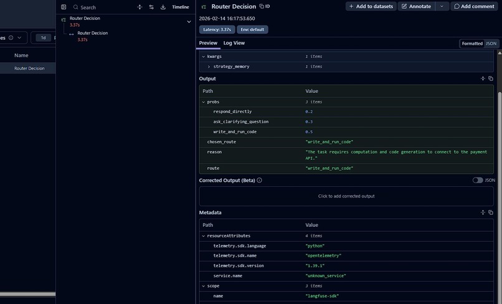Toggle the Corrected Output JSON switch

click(x=478, y=181)
